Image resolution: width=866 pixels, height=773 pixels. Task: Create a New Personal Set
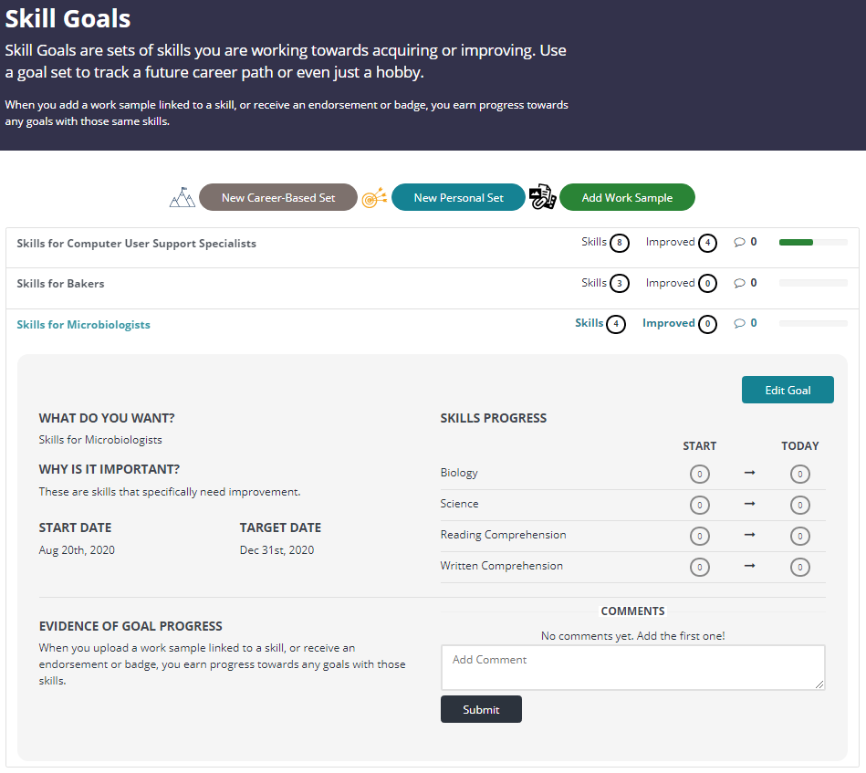pyautogui.click(x=458, y=197)
